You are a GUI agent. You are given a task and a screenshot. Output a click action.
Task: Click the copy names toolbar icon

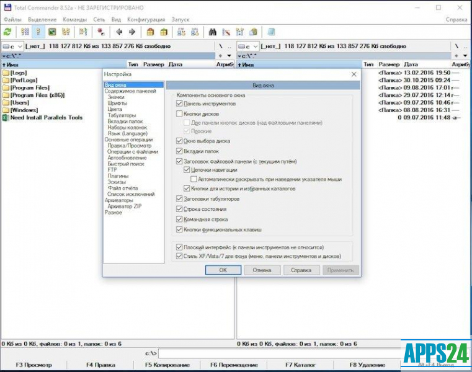(254, 32)
